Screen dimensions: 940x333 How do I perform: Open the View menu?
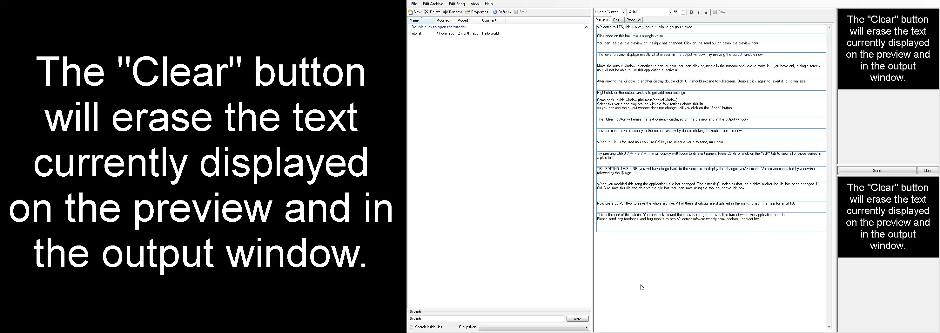pos(475,3)
